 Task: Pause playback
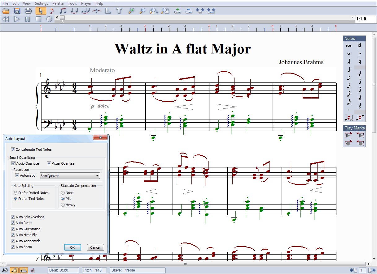28,19
